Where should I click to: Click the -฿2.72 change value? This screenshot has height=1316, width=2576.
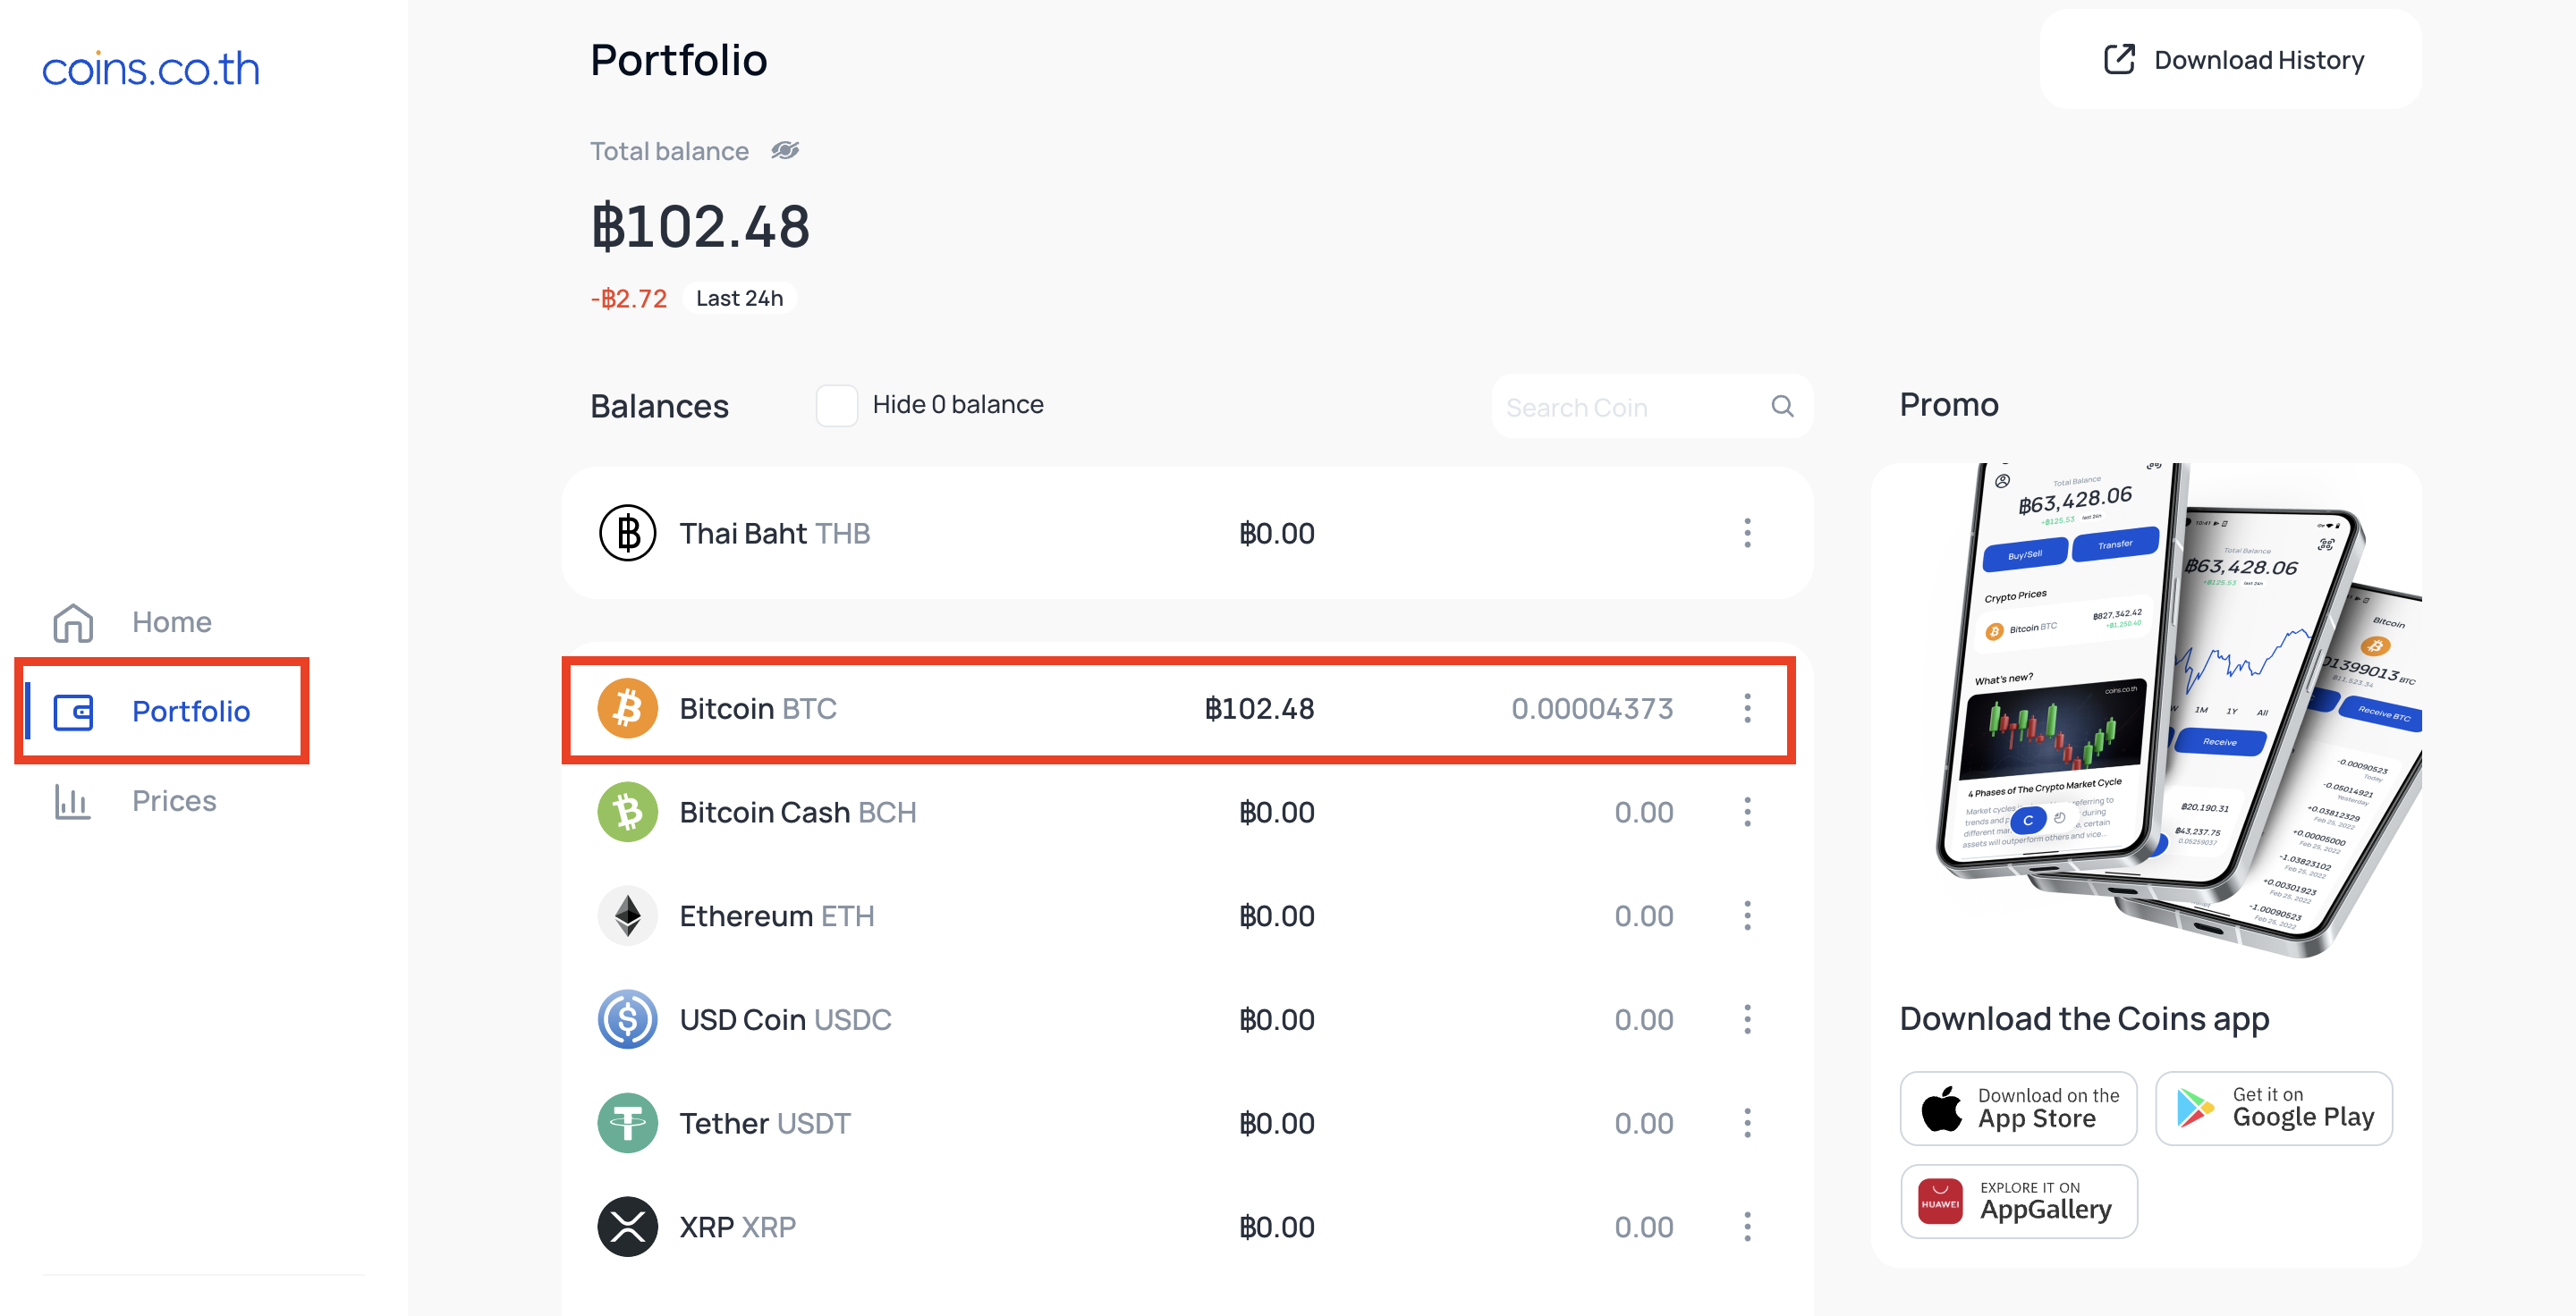click(628, 299)
